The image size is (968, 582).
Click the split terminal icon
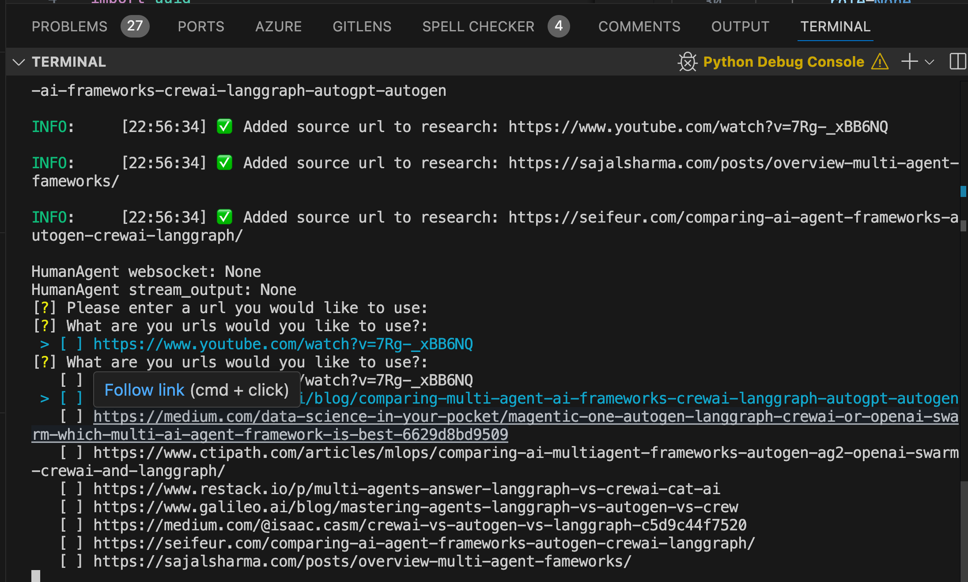[957, 62]
